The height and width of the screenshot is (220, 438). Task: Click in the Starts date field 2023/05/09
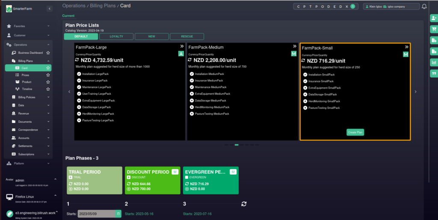[97, 214]
